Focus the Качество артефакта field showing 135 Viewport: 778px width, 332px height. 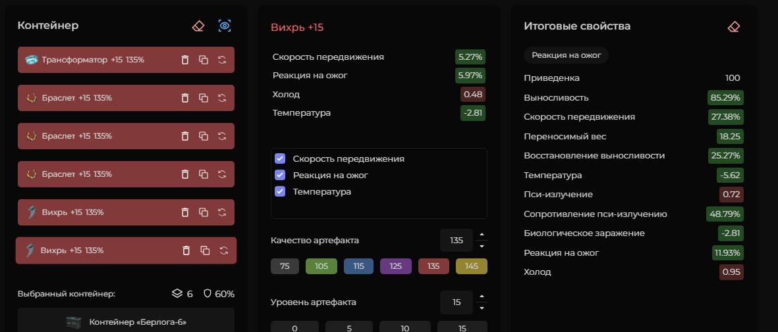point(457,241)
